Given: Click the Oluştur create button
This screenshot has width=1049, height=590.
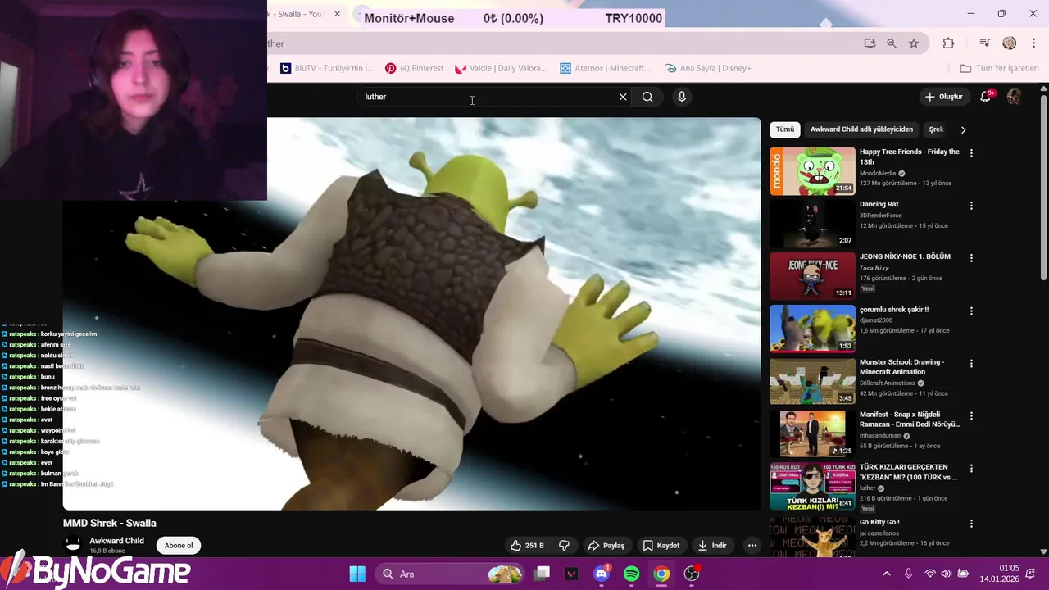Looking at the screenshot, I should tap(943, 97).
